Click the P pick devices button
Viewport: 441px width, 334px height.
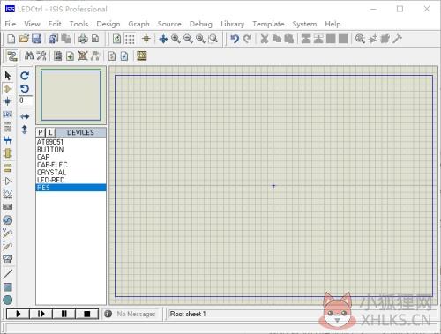point(41,132)
